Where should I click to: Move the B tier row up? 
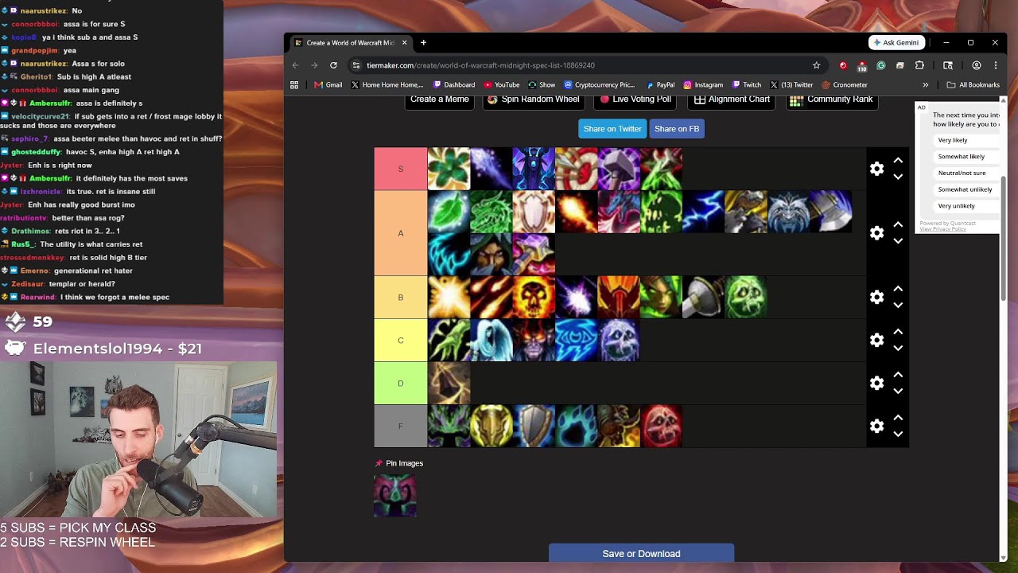click(x=898, y=290)
